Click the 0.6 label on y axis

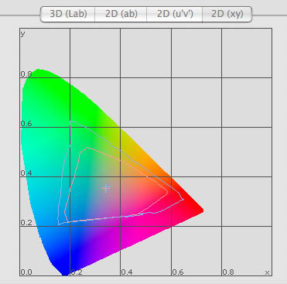coord(26,124)
